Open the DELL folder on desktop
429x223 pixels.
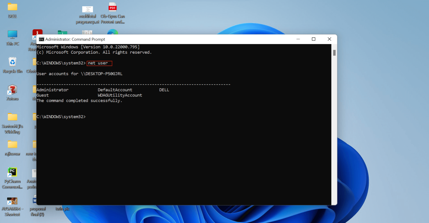(12, 10)
